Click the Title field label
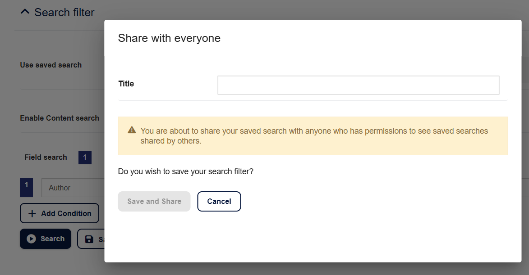Viewport: 529px width, 275px height. coord(126,84)
